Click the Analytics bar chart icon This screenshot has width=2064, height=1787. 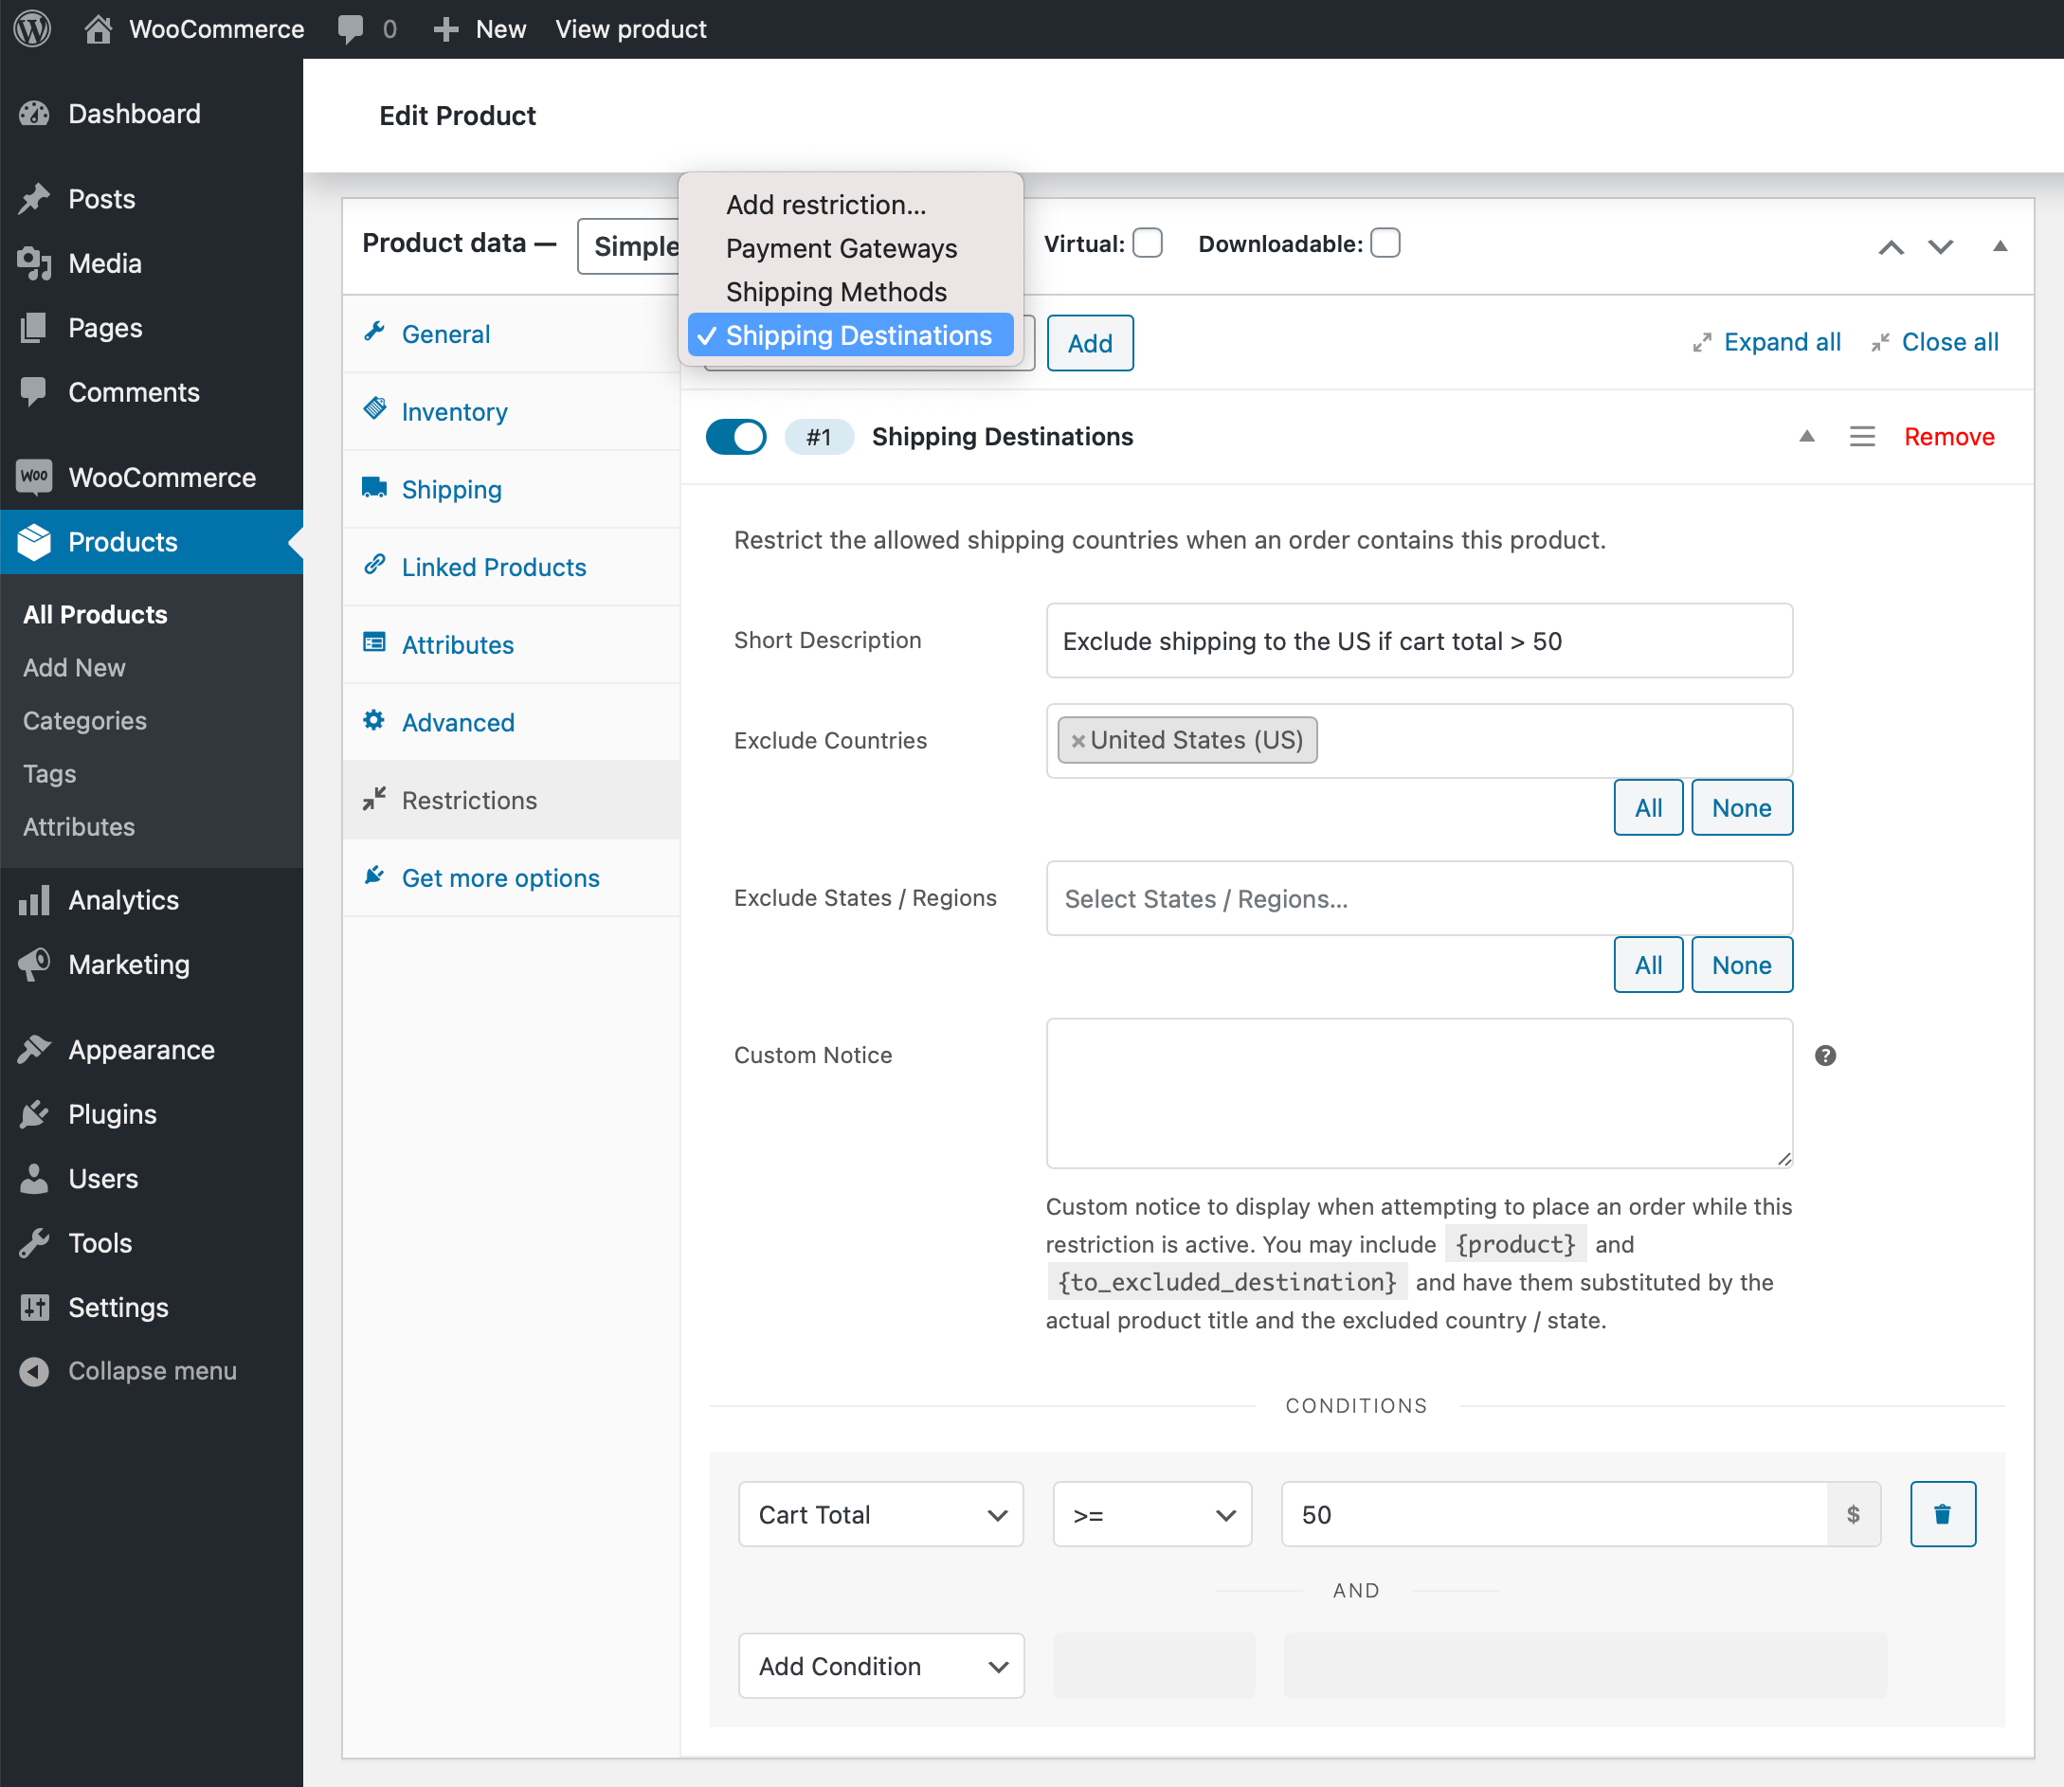click(34, 899)
